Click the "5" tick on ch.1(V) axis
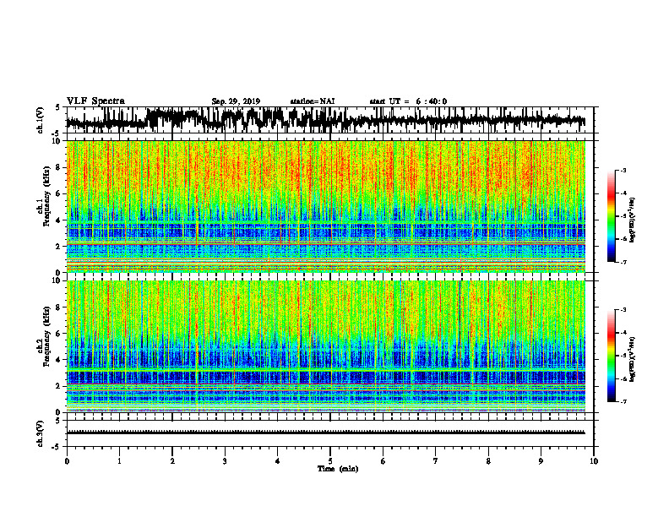The height and width of the screenshot is (517, 669). coord(58,107)
